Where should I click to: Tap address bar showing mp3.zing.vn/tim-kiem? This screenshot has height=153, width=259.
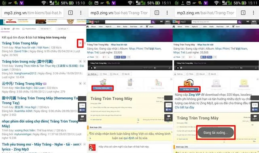pyautogui.click(x=33, y=13)
